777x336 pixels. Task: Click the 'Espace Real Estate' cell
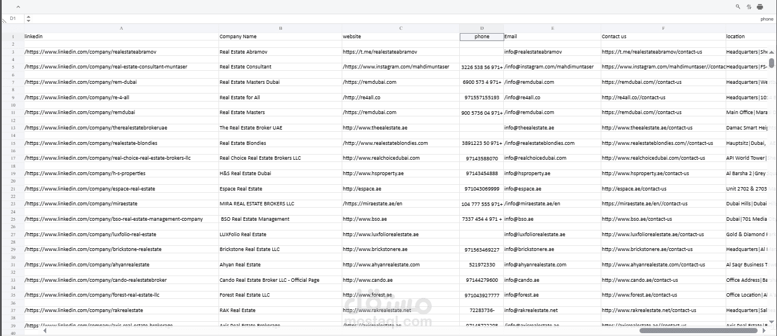coord(281,189)
